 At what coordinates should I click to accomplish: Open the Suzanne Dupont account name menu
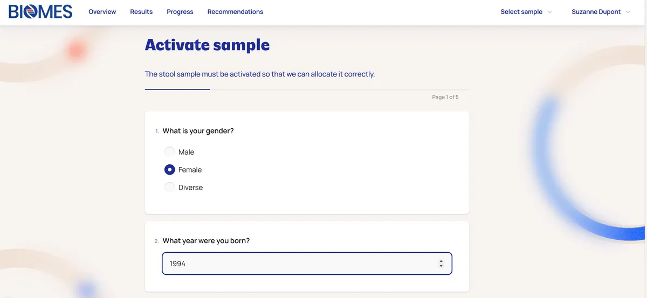[x=596, y=12]
